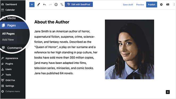Toggle the settings gear sidebar
Viewport: 176px width, 99px height.
pyautogui.click(x=161, y=5)
